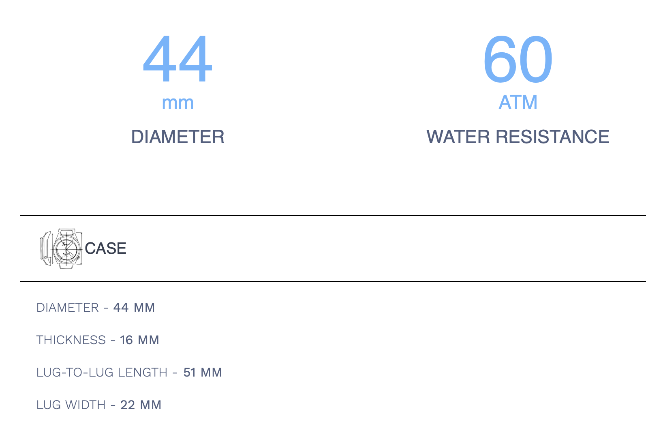Click the 16 MM thickness value
Screen dimensions: 646x424
[x=139, y=340]
